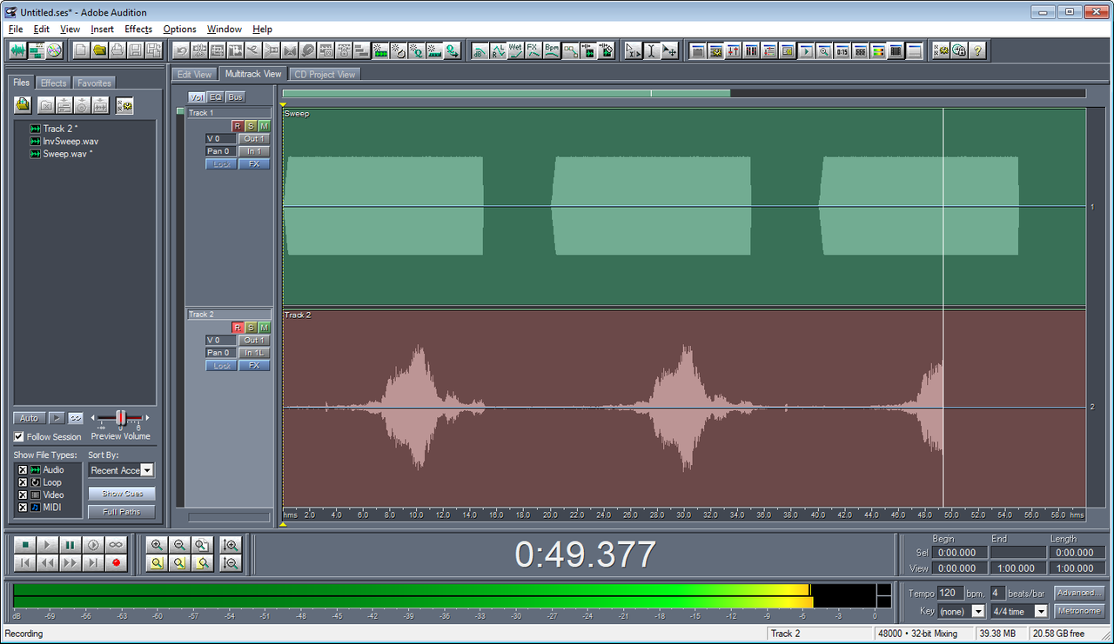Click the CD Project view toolbar icon
Viewport: 1114px width, 644px height.
pyautogui.click(x=54, y=50)
